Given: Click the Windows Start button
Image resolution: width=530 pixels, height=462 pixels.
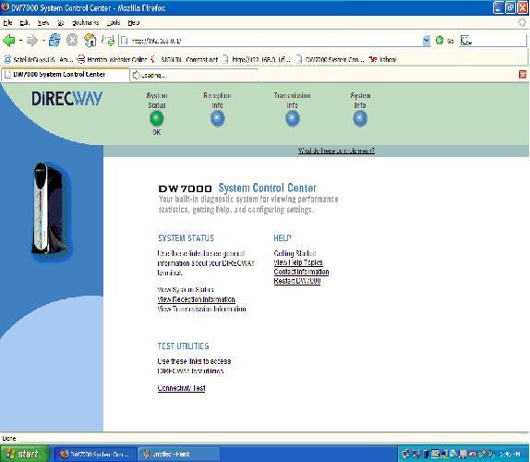Looking at the screenshot, I should click(x=24, y=454).
